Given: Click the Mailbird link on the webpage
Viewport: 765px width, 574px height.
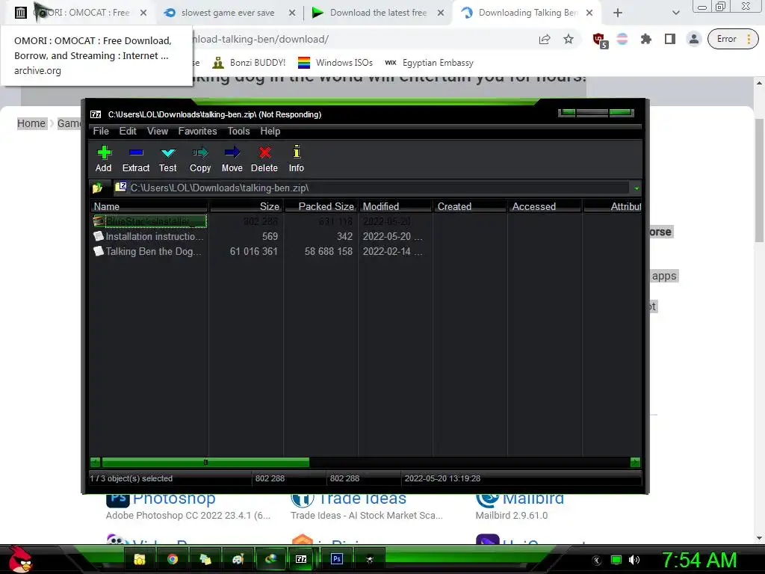Looking at the screenshot, I should click(533, 499).
